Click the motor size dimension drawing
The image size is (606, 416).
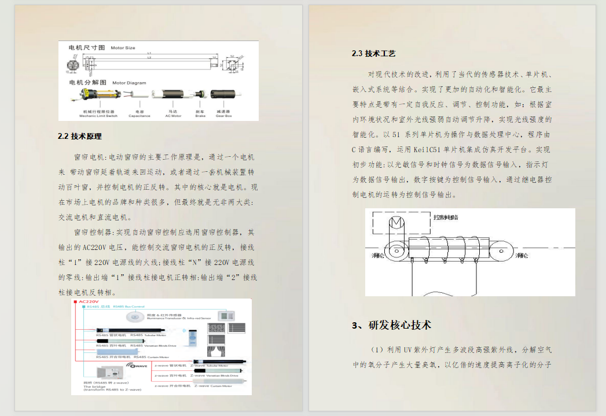[155, 63]
